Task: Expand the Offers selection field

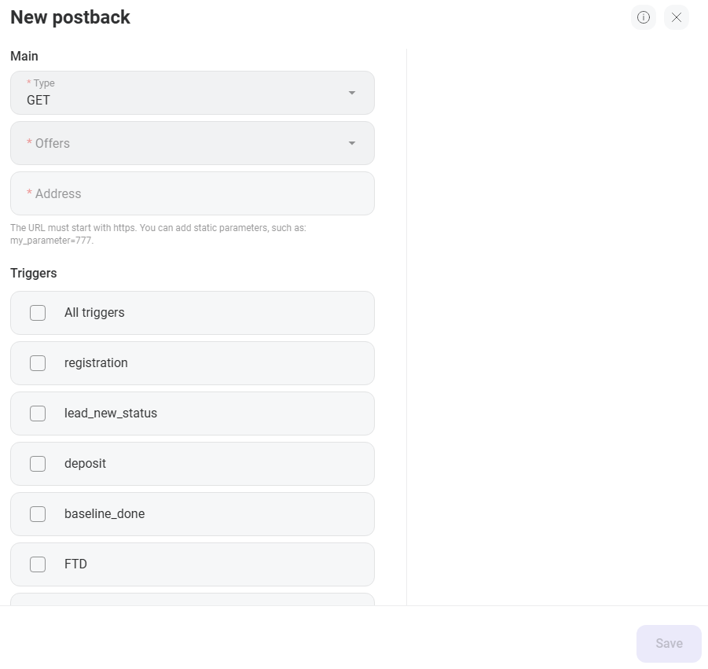Action: [181, 143]
